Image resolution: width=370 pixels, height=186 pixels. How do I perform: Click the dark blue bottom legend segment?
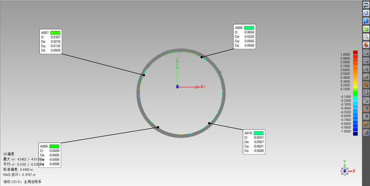coord(355,133)
